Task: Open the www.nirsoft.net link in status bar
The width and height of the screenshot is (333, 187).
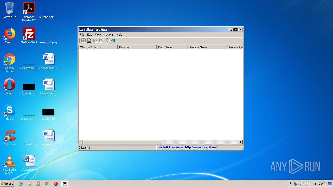Action: (201, 147)
